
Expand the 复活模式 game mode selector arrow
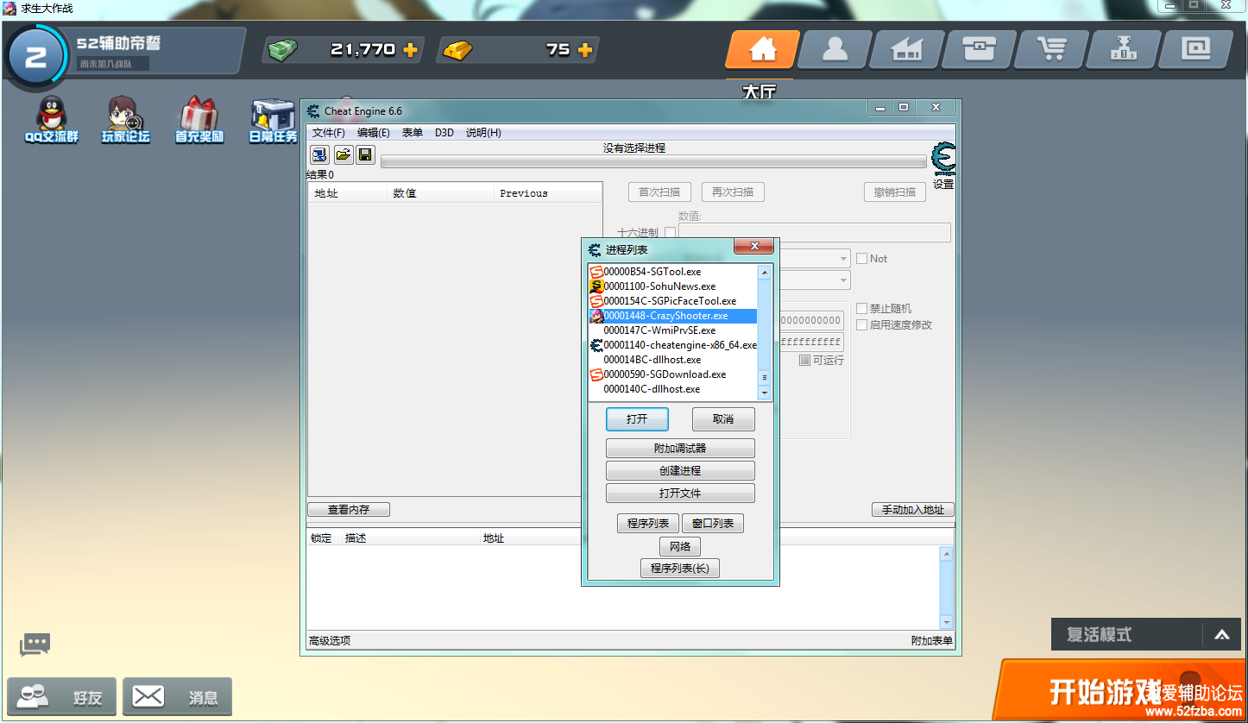tap(1221, 635)
